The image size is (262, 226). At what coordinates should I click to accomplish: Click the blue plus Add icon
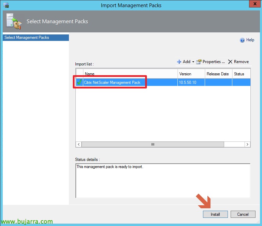pos(179,62)
